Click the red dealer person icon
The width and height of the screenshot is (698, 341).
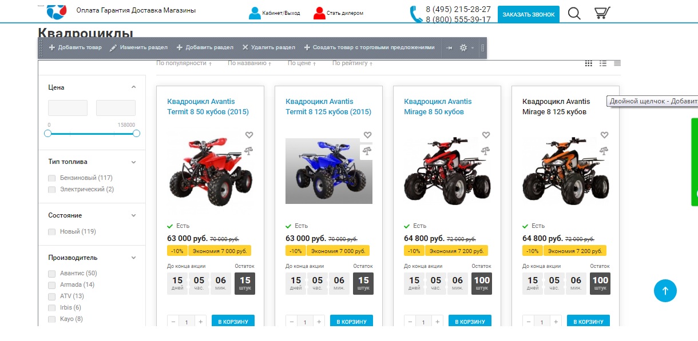tap(319, 13)
